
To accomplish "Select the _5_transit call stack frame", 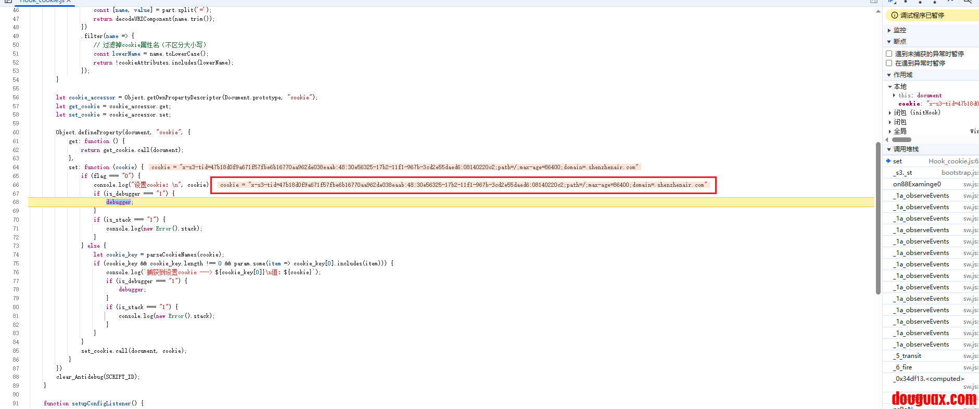I will (x=908, y=356).
